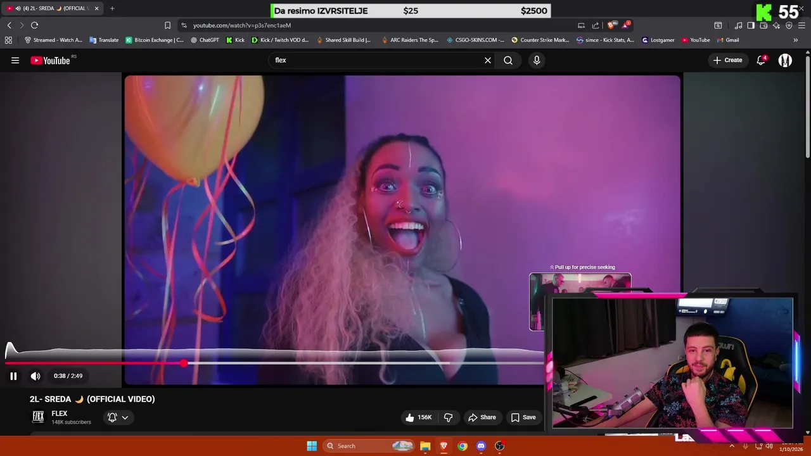Viewport: 811px width, 456px height.
Task: Switch to Discord in the taskbar
Action: click(x=481, y=446)
